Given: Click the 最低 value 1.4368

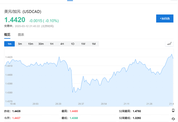Looking at the screenshot, I should [74, 118].
